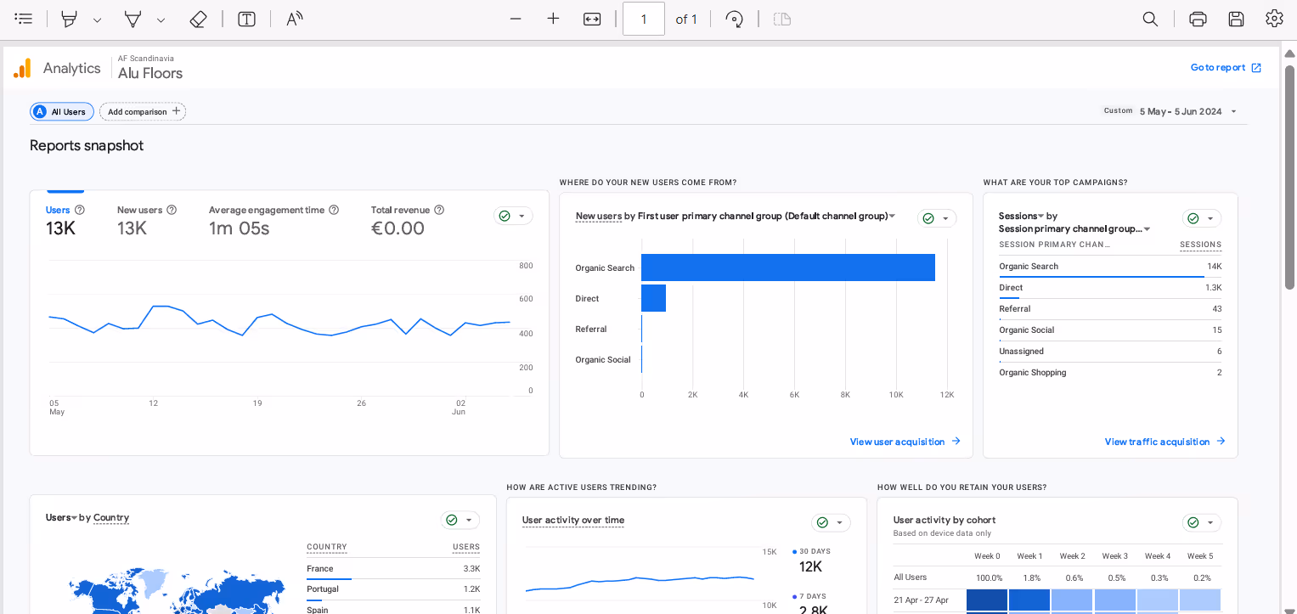The width and height of the screenshot is (1297, 614).
Task: Click the Organic Search bar in chart
Action: (788, 268)
